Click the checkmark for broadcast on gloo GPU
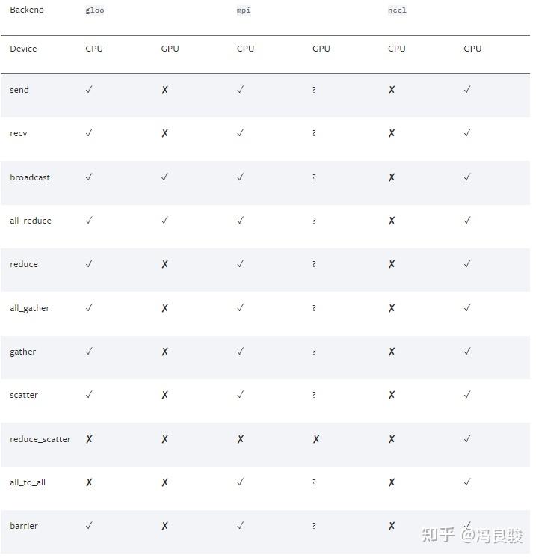The image size is (536, 558). click(164, 177)
